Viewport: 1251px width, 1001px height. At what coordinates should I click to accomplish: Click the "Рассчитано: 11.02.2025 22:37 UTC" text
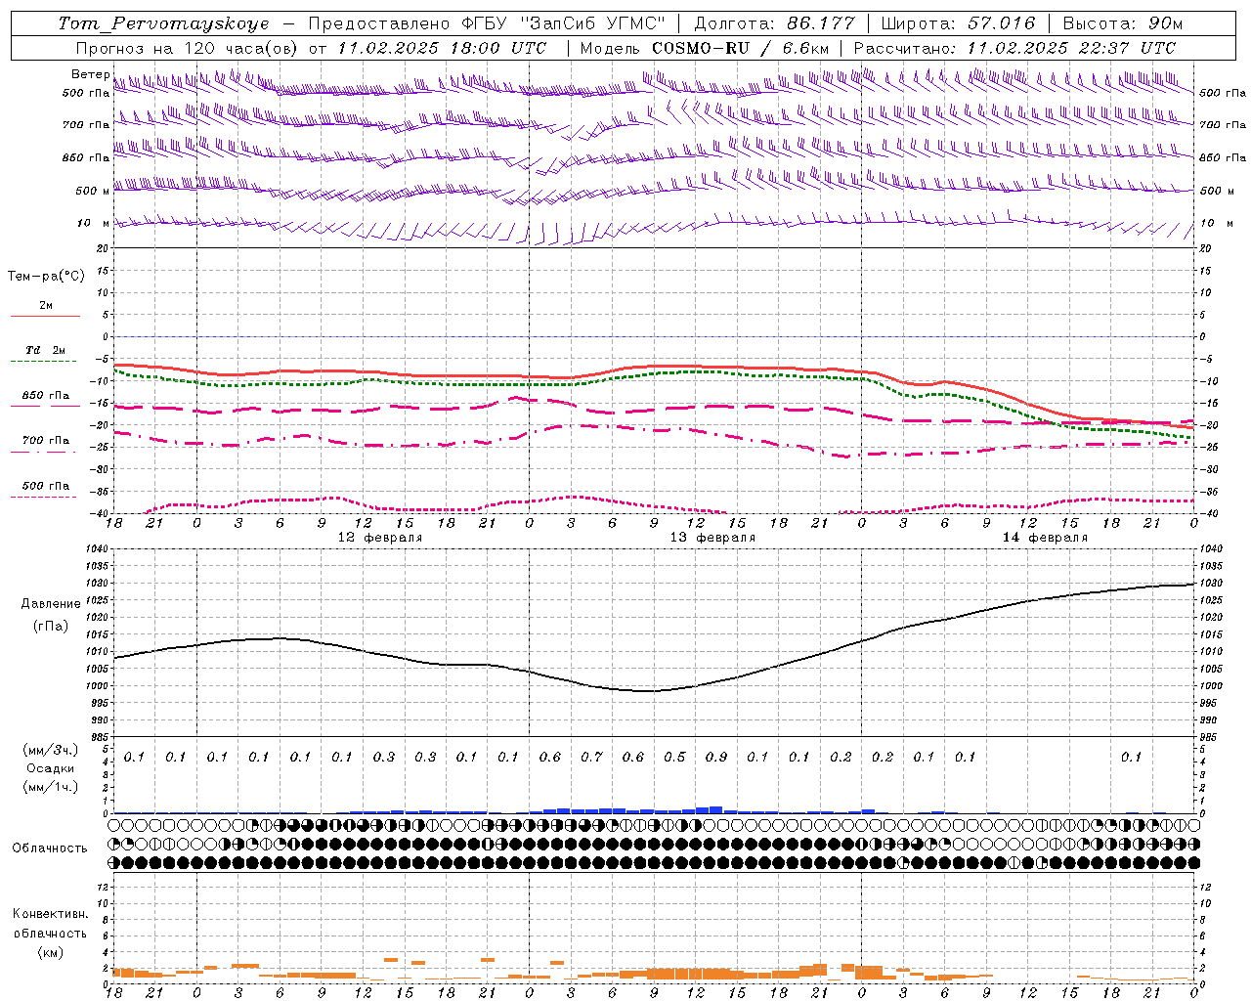click(x=1014, y=48)
